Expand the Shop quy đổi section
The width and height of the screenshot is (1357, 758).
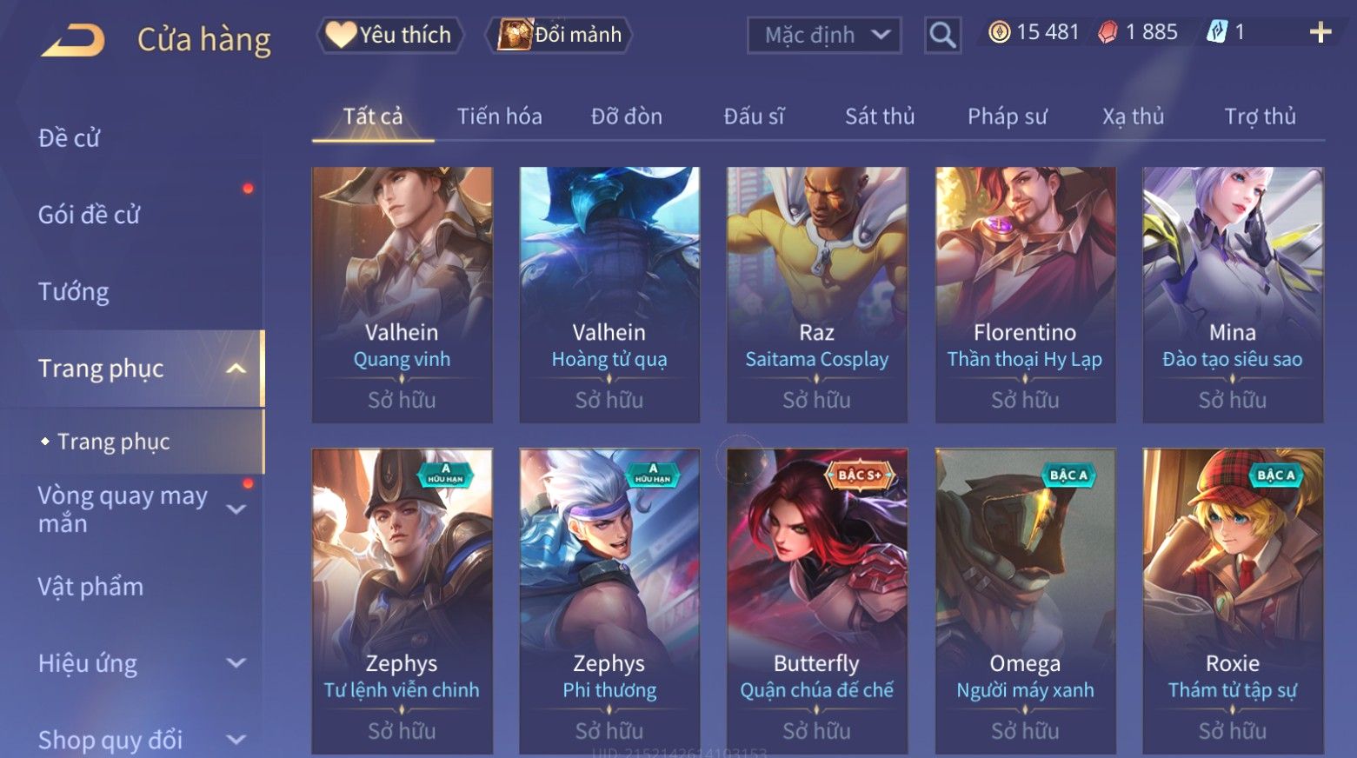pos(236,740)
